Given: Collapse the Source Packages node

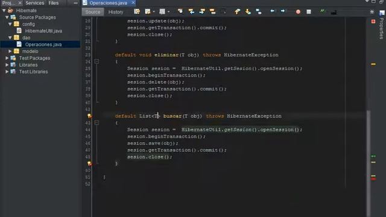Looking at the screenshot, I should point(7,17).
